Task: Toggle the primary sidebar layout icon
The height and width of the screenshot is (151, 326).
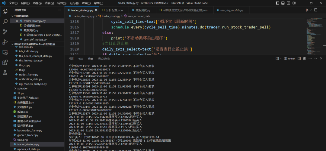Action: [x=277, y=3]
